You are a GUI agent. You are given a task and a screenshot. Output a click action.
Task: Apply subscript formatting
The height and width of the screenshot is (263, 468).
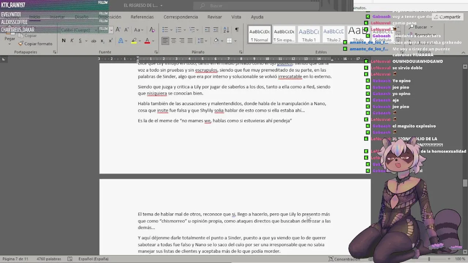[102, 41]
